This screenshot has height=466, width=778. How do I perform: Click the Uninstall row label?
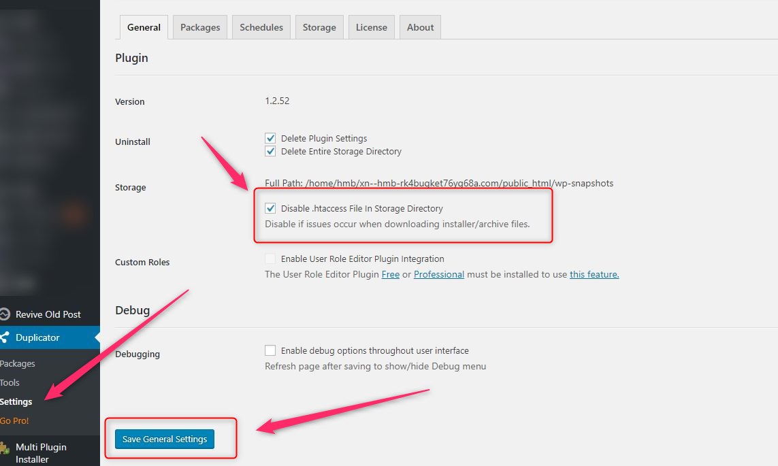(133, 142)
